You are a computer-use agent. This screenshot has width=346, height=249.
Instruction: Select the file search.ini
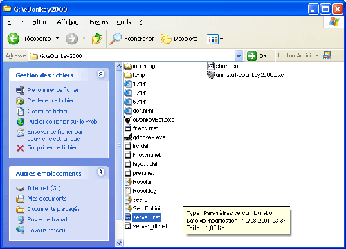(x=140, y=200)
